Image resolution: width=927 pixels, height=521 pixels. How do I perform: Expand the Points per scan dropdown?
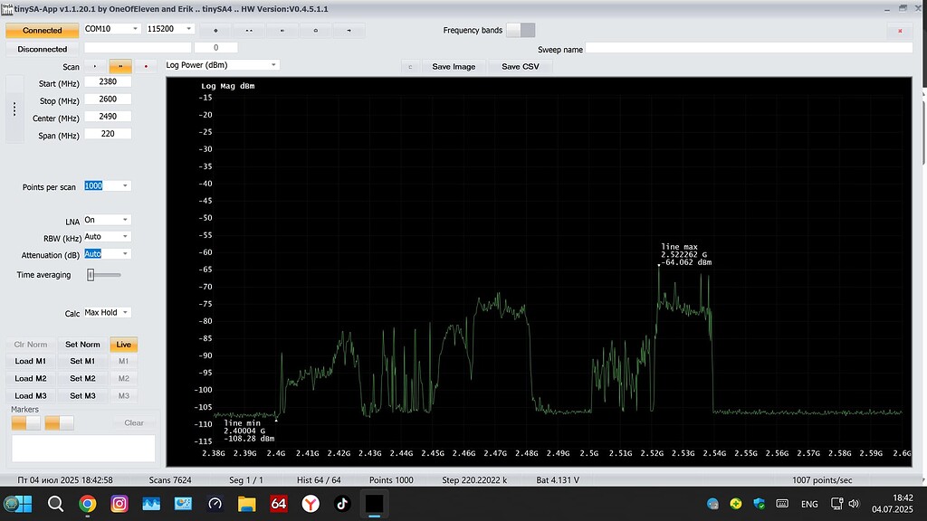point(107,186)
